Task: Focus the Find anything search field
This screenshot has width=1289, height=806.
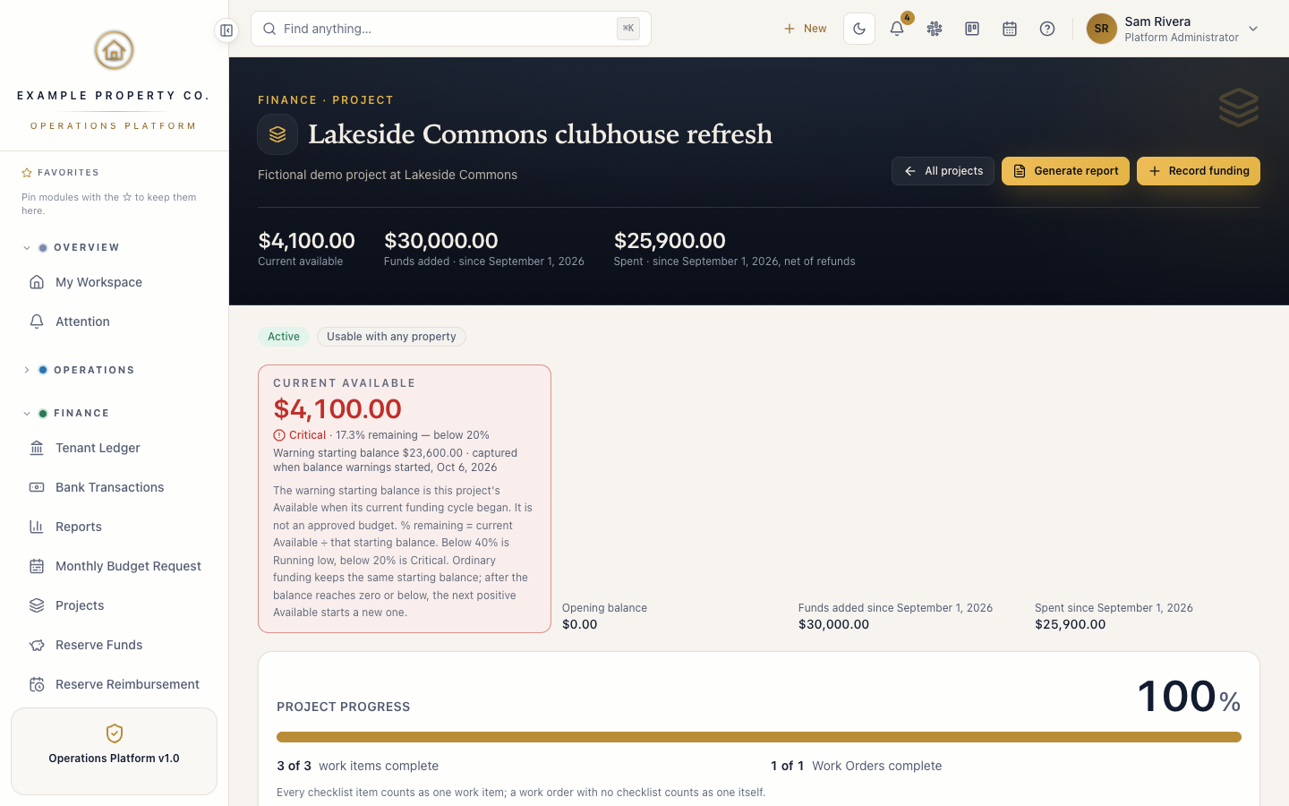Action: pos(451,29)
